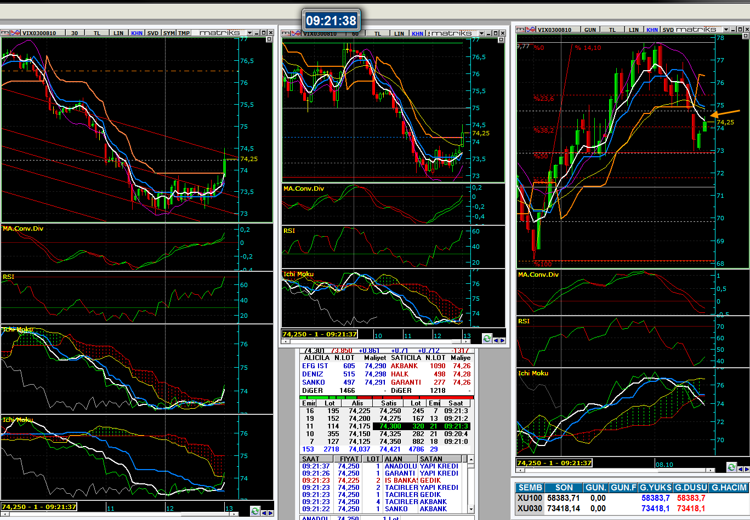Toggle SVD option in the right chart toolbar
This screenshot has width=750, height=520.
[x=668, y=30]
